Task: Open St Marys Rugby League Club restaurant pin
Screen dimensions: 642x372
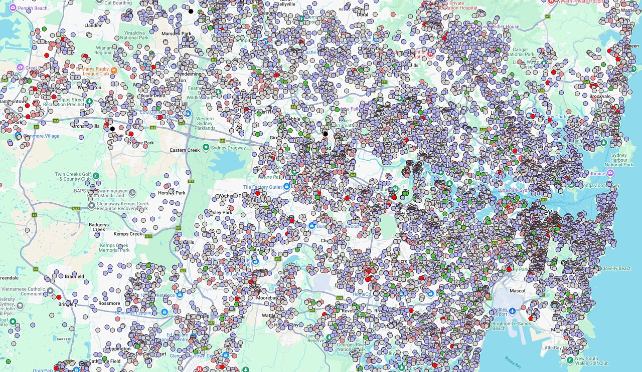Action: point(114,70)
